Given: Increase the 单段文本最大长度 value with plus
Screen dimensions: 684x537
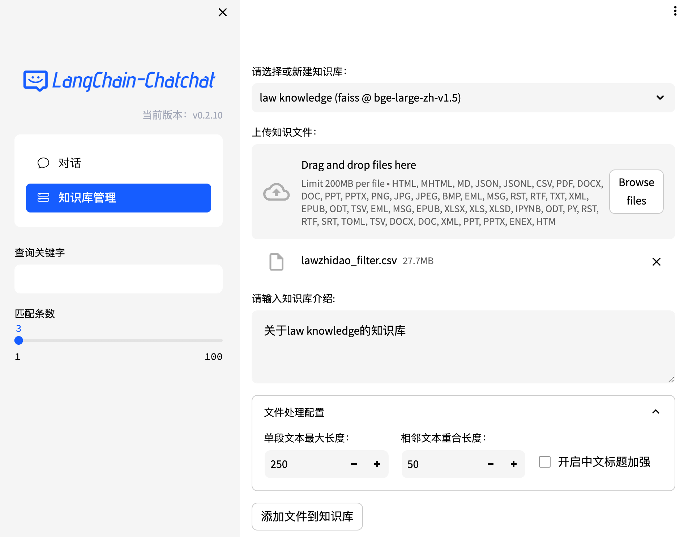Looking at the screenshot, I should click(x=377, y=464).
